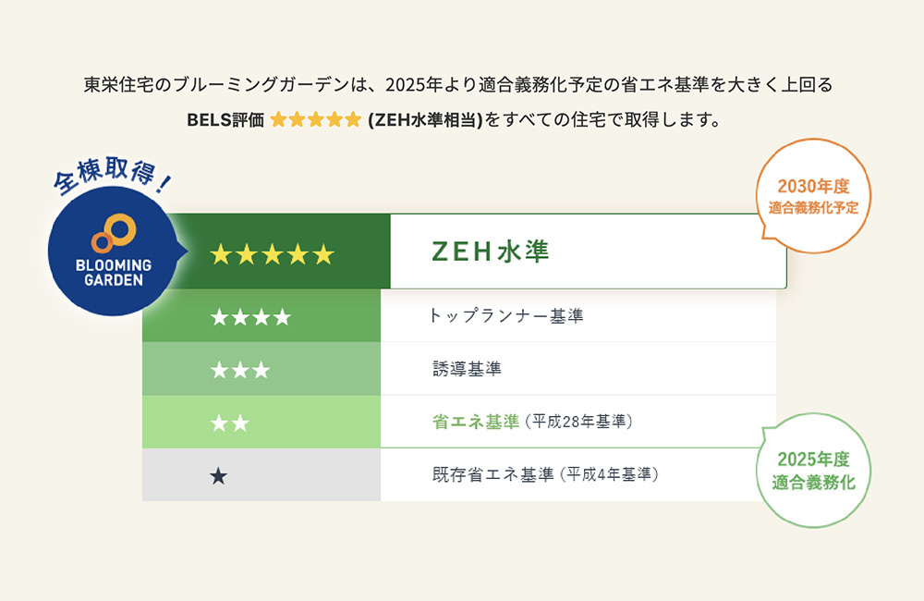The image size is (924, 601).
Task: Click the (ZEH水準相当) text in the heading
Action: tap(424, 120)
